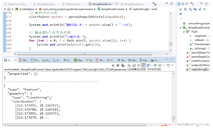Click the editor horizontal scrollbar
The image size is (213, 129).
coord(84,54)
